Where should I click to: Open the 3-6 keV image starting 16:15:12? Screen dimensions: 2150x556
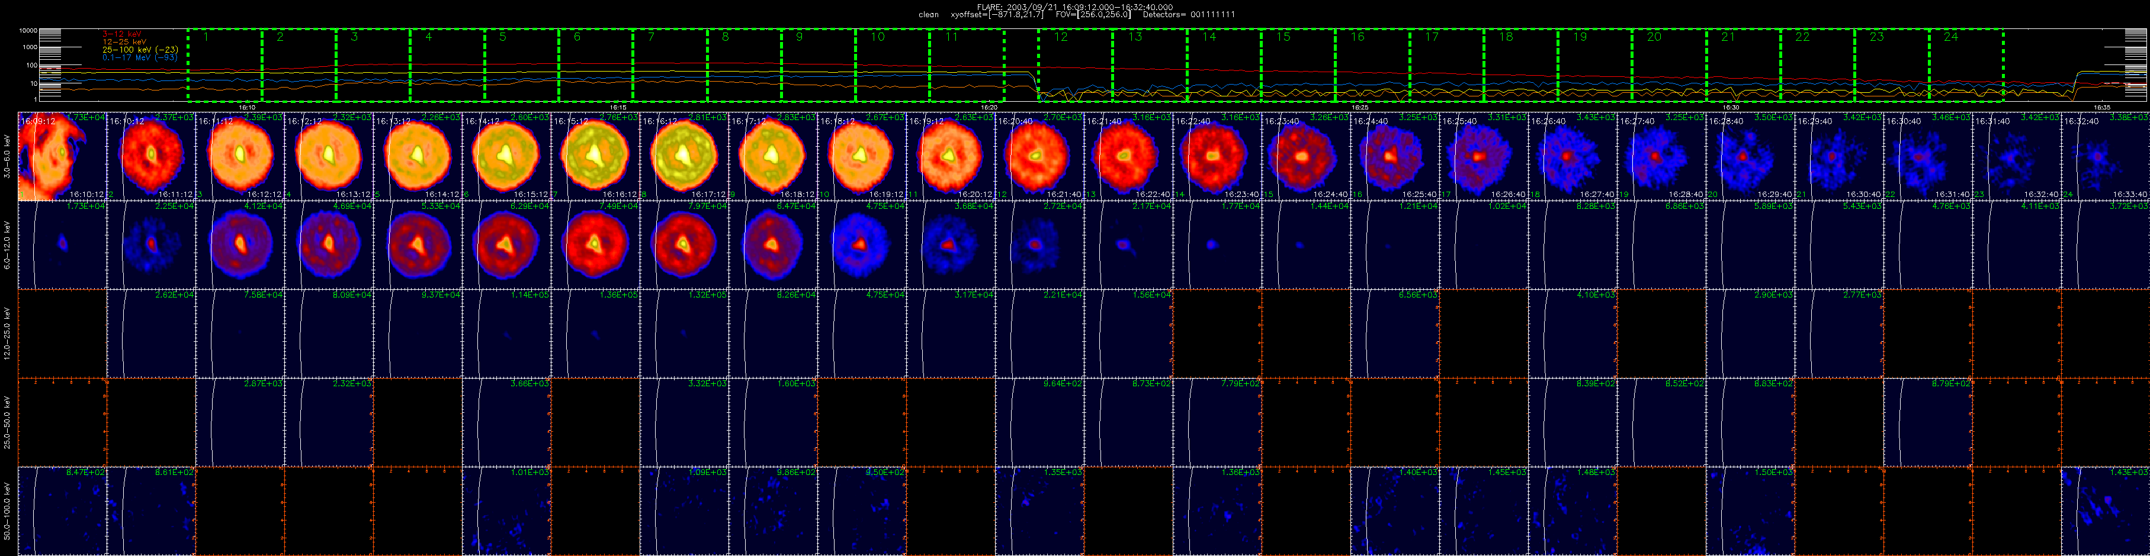coord(596,157)
